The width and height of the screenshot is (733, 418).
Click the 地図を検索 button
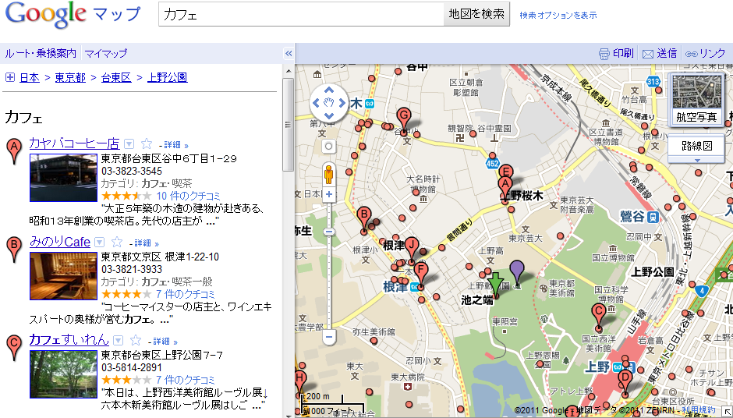pos(476,13)
